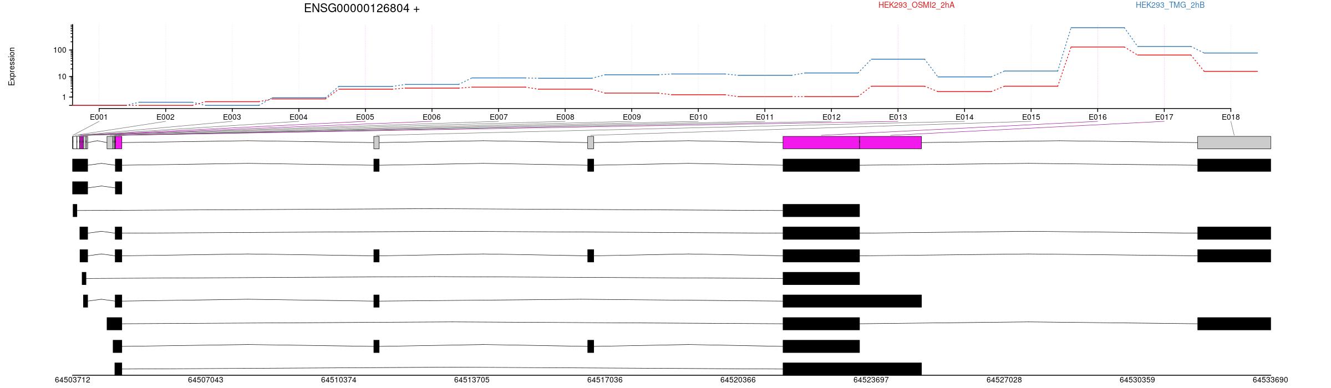The height and width of the screenshot is (388, 1331).
Task: Click the blue expression peak at E016
Action: click(1098, 28)
